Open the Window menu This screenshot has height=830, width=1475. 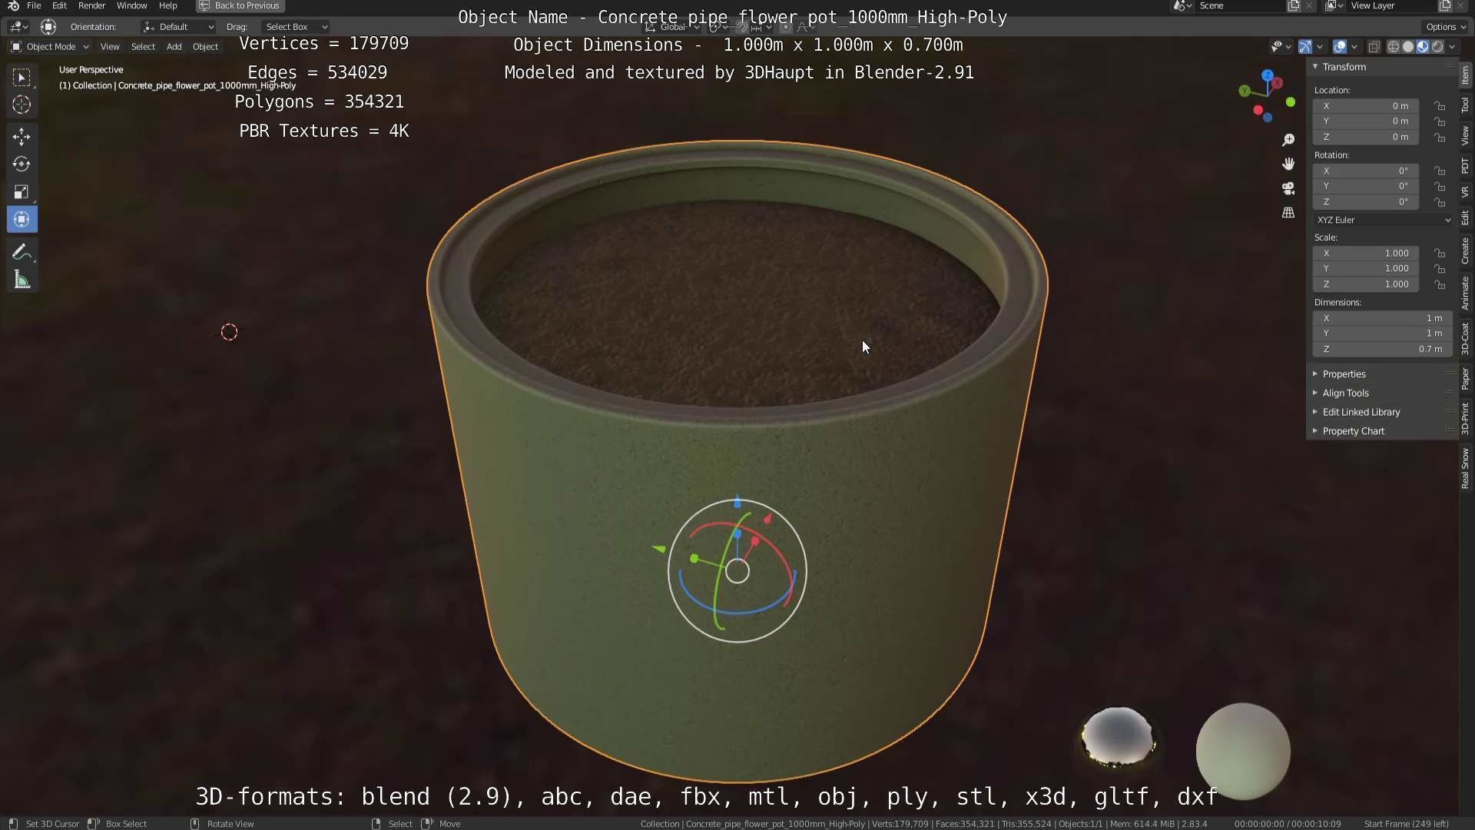[131, 5]
